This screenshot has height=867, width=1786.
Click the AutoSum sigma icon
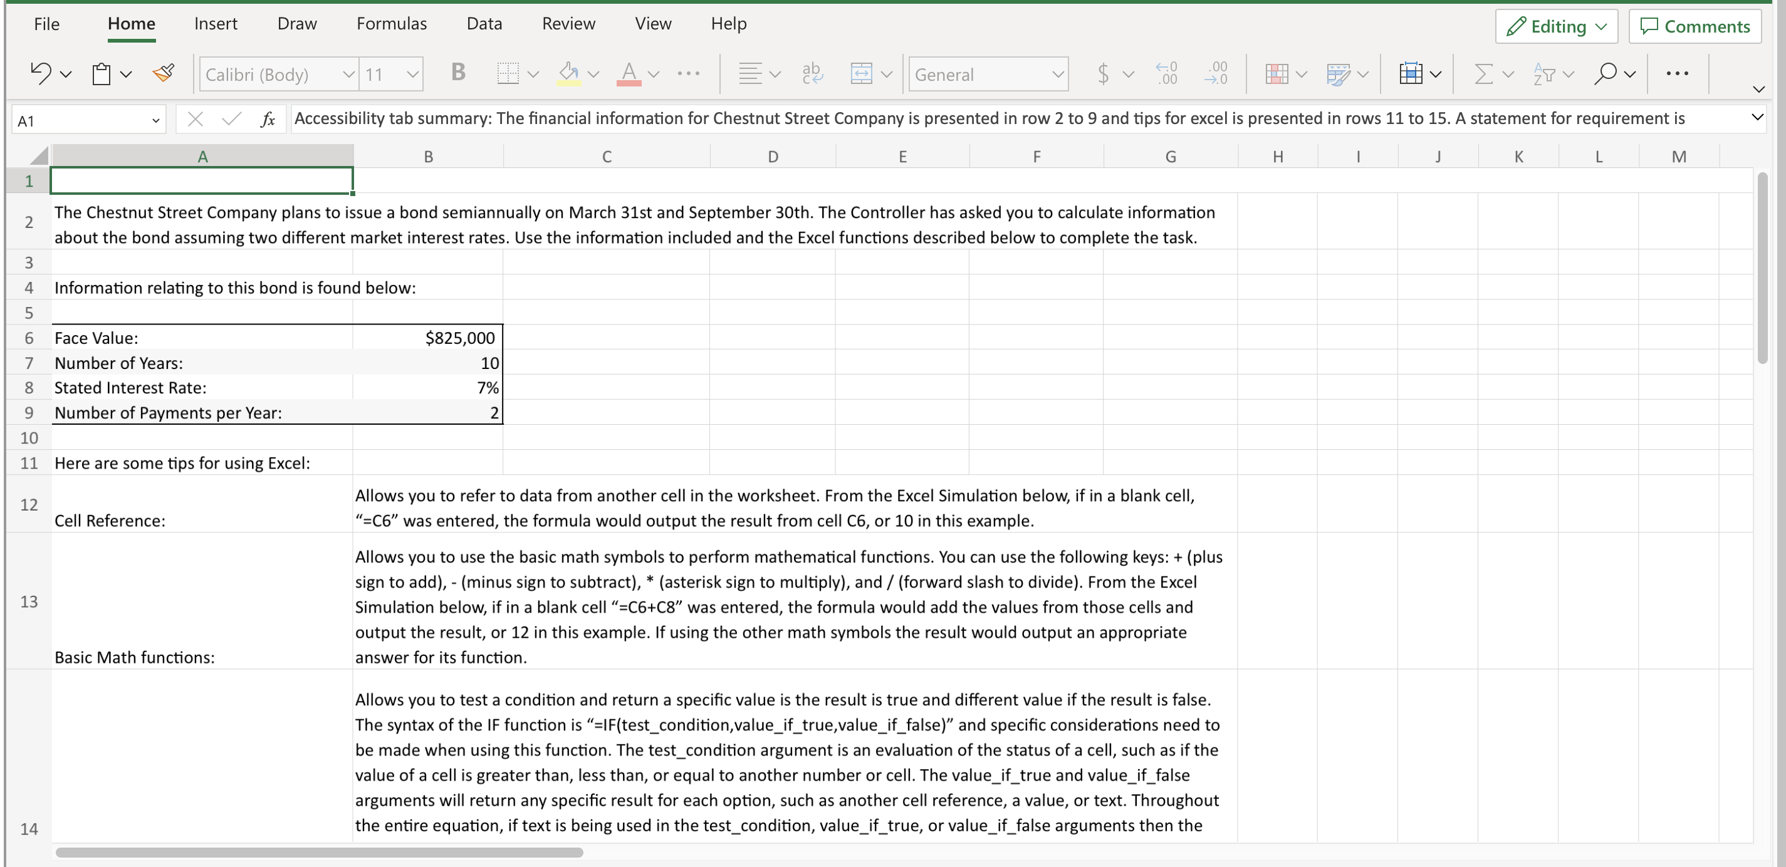(x=1484, y=73)
